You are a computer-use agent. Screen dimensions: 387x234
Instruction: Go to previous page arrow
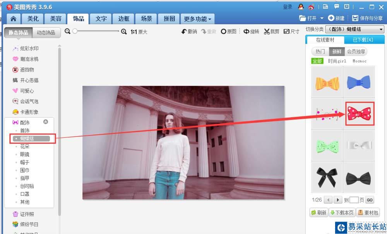(328, 200)
